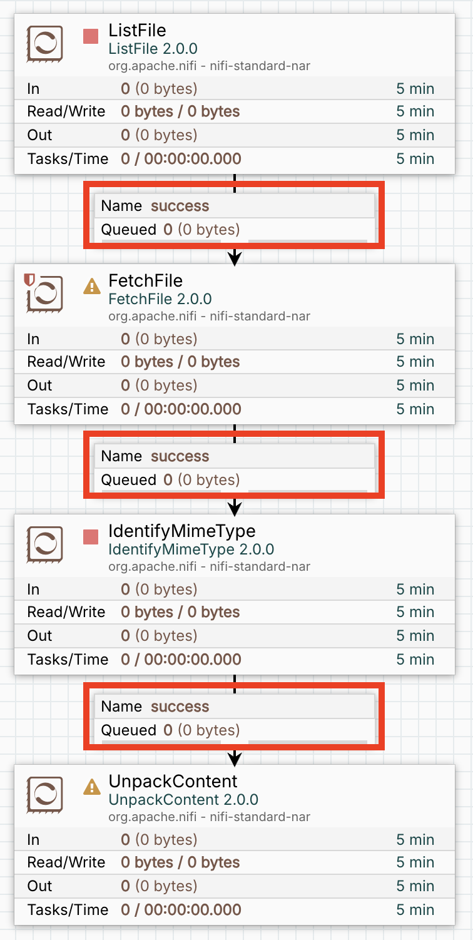The image size is (473, 940).
Task: Click the warning triangle on FetchFile
Action: tap(91, 287)
